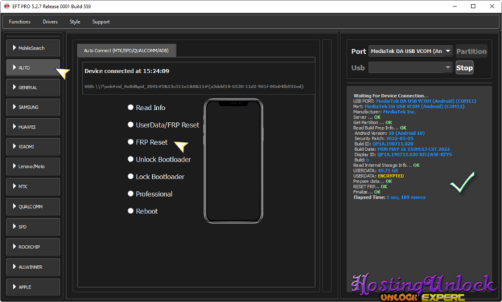Open the Functions menu

[19, 21]
